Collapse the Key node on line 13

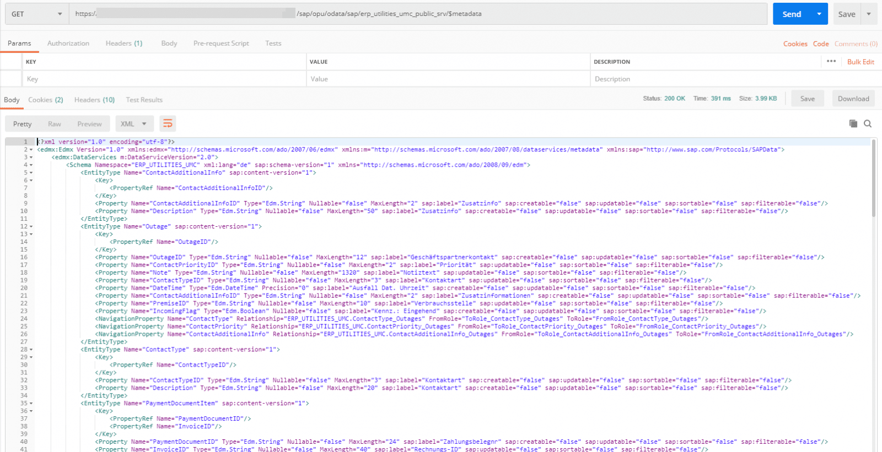[31, 234]
